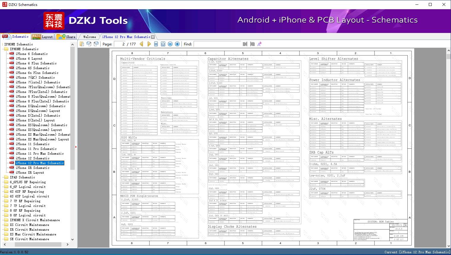
Task: Click the PDF icon beside iPhone 6S Schematic
Action: [x=12, y=68]
